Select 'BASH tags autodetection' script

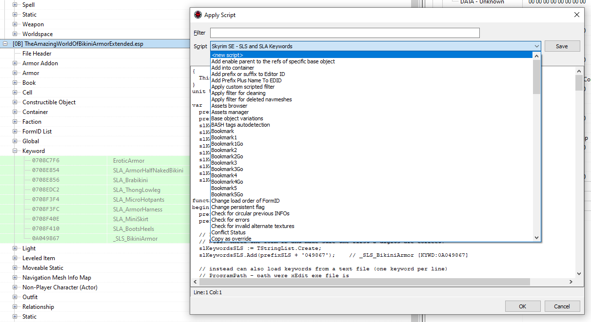coord(372,125)
